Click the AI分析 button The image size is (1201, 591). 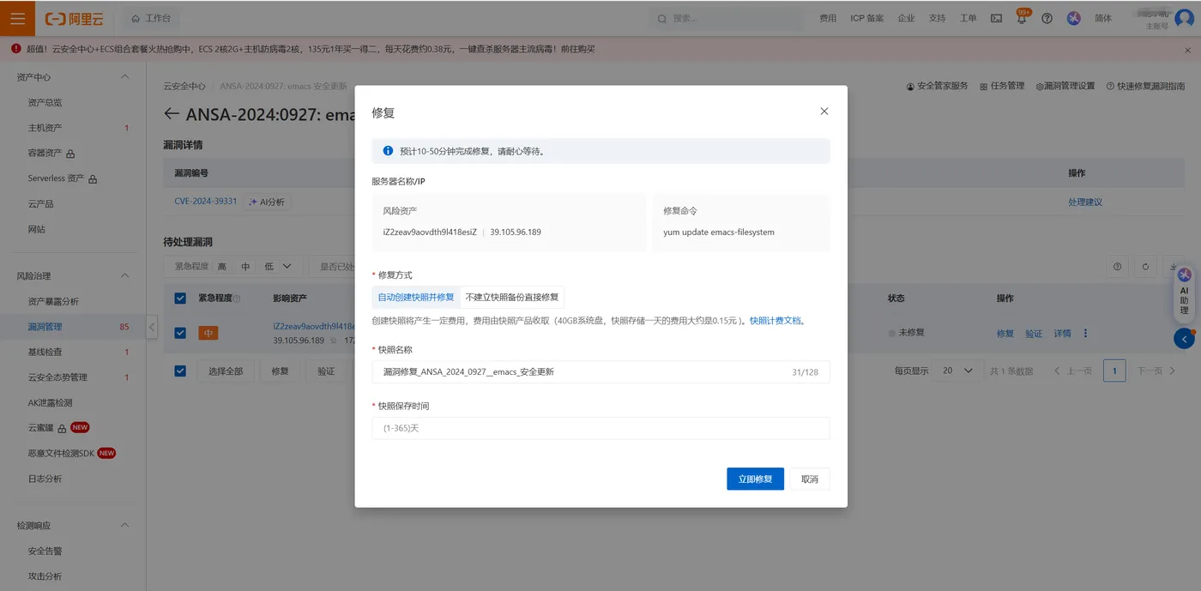point(267,202)
